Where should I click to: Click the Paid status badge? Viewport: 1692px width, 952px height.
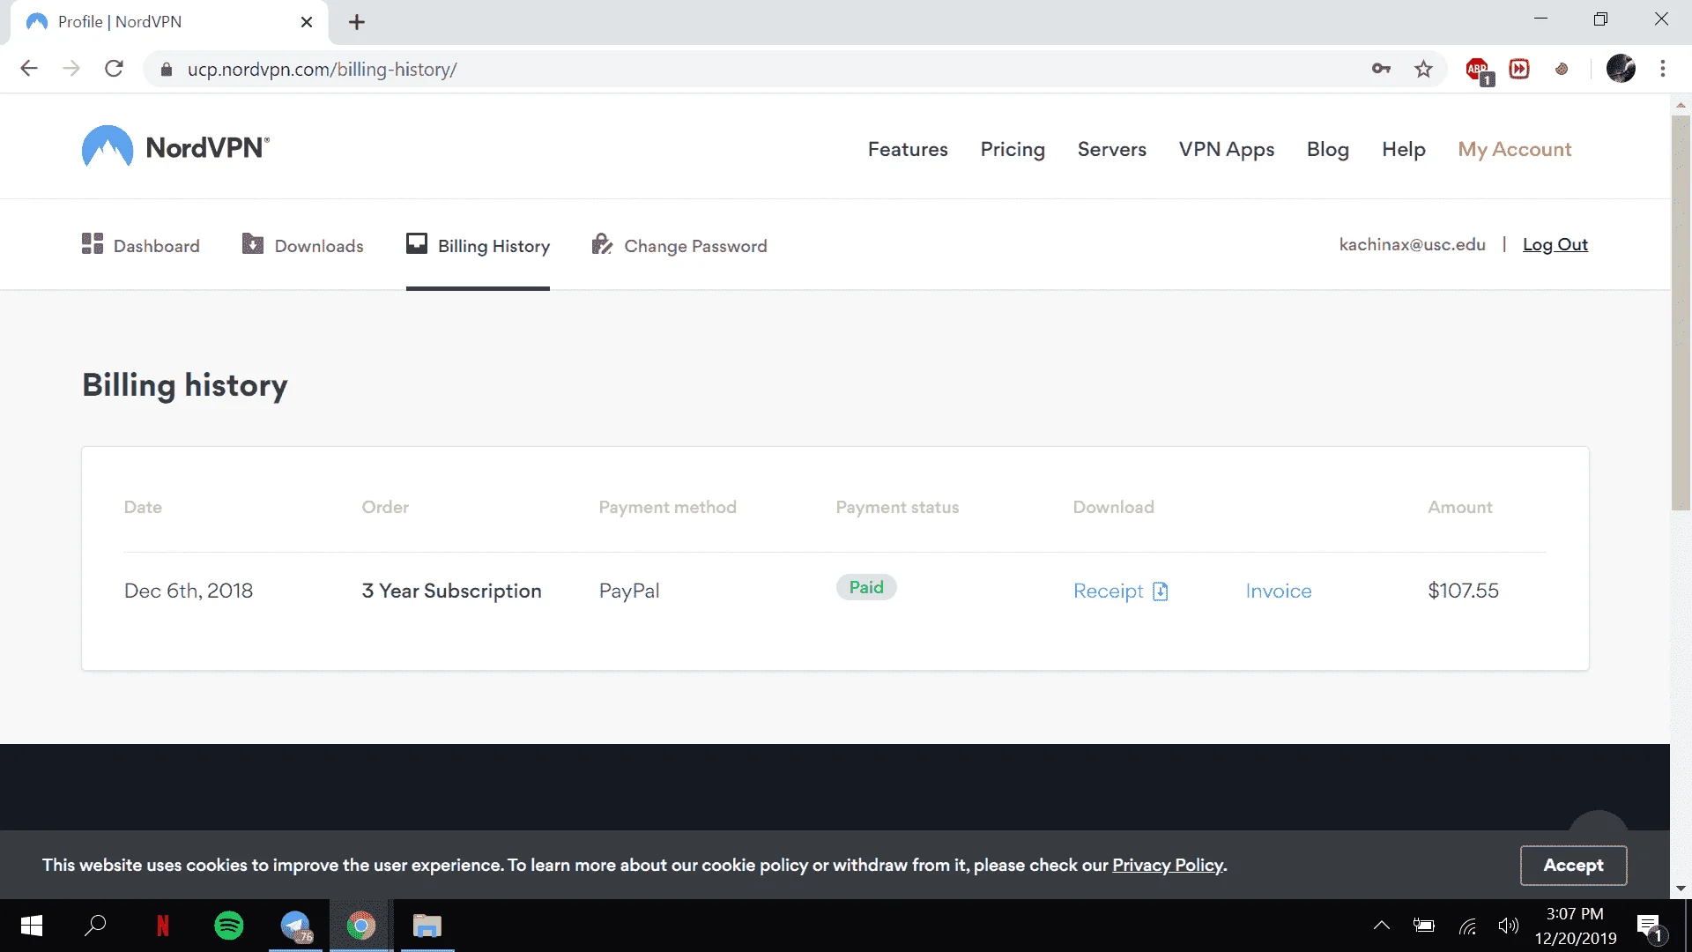[x=866, y=587]
